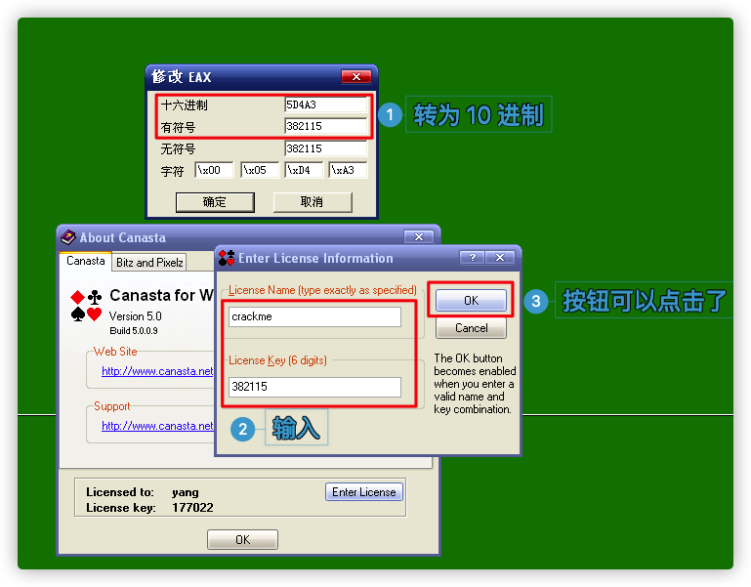Click the 确定 button
The width and height of the screenshot is (751, 587).
(215, 202)
